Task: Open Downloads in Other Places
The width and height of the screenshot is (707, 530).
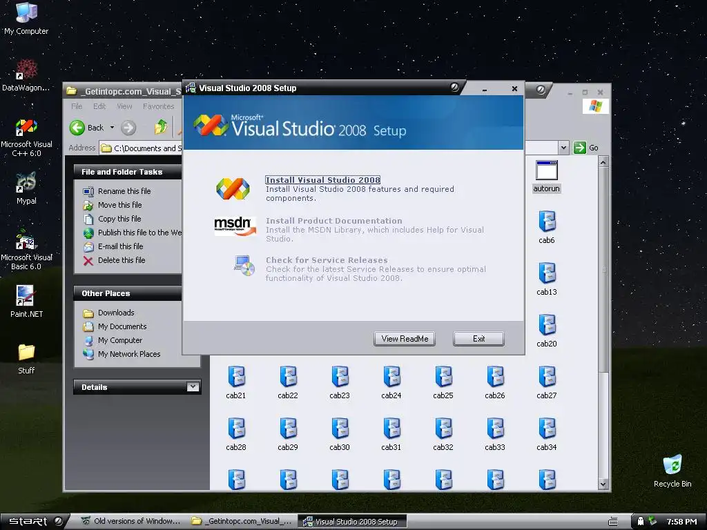Action: pyautogui.click(x=108, y=313)
